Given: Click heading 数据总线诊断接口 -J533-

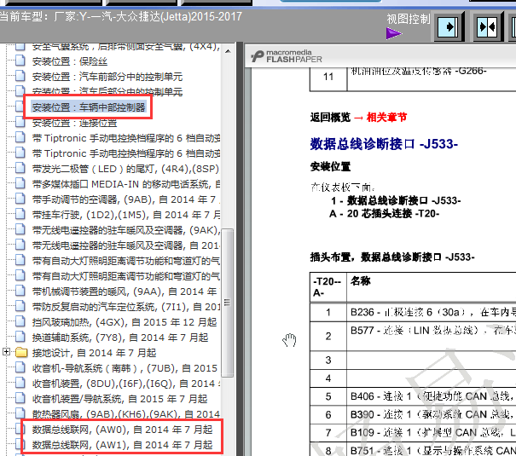Looking at the screenshot, I should point(384,144).
